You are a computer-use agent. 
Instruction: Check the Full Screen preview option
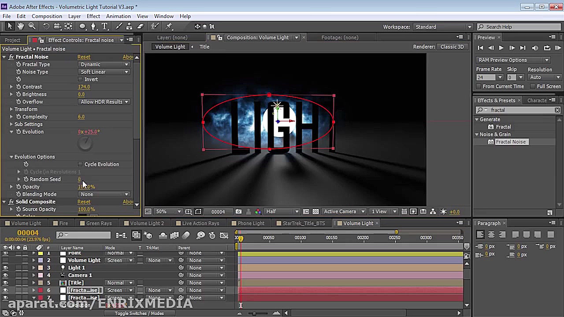533,86
